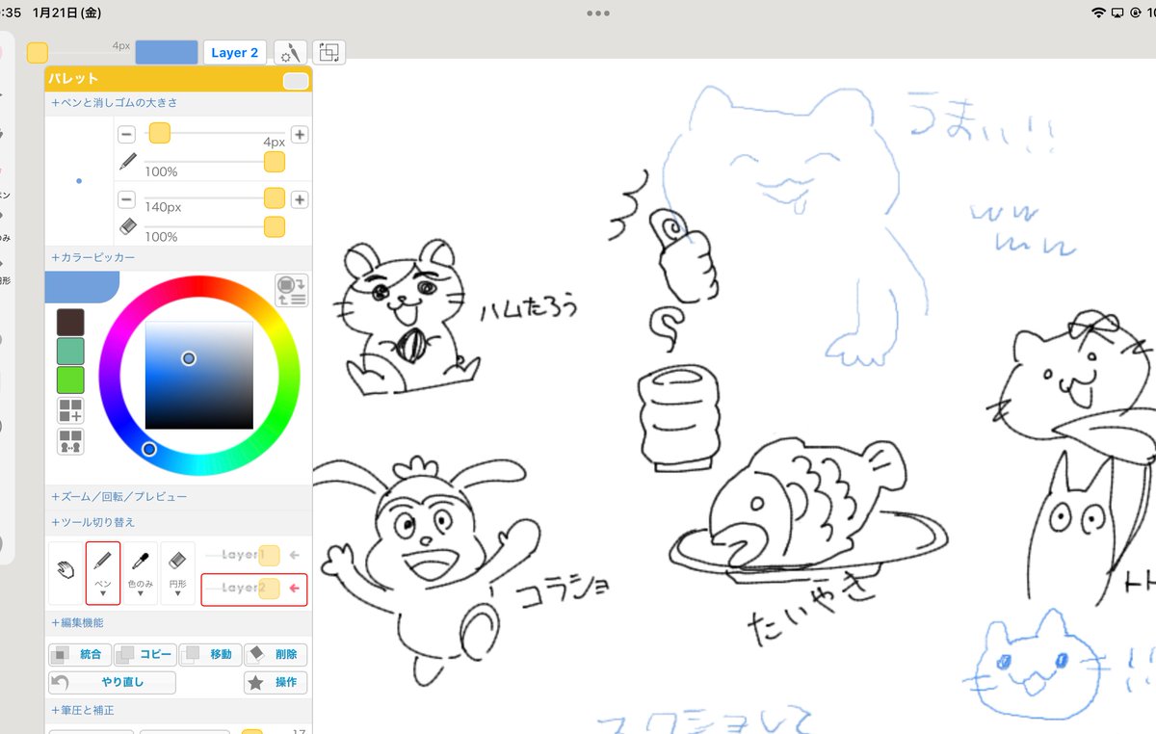Image resolution: width=1156 pixels, height=734 pixels.
Task: Open the canvas transform icon in top toolbar
Action: [x=328, y=52]
